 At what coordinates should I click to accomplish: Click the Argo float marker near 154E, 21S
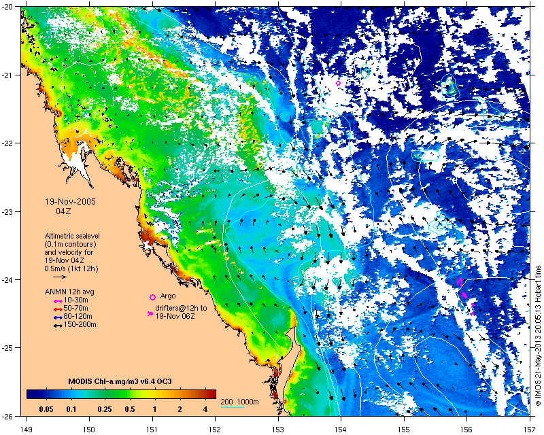(x=338, y=83)
